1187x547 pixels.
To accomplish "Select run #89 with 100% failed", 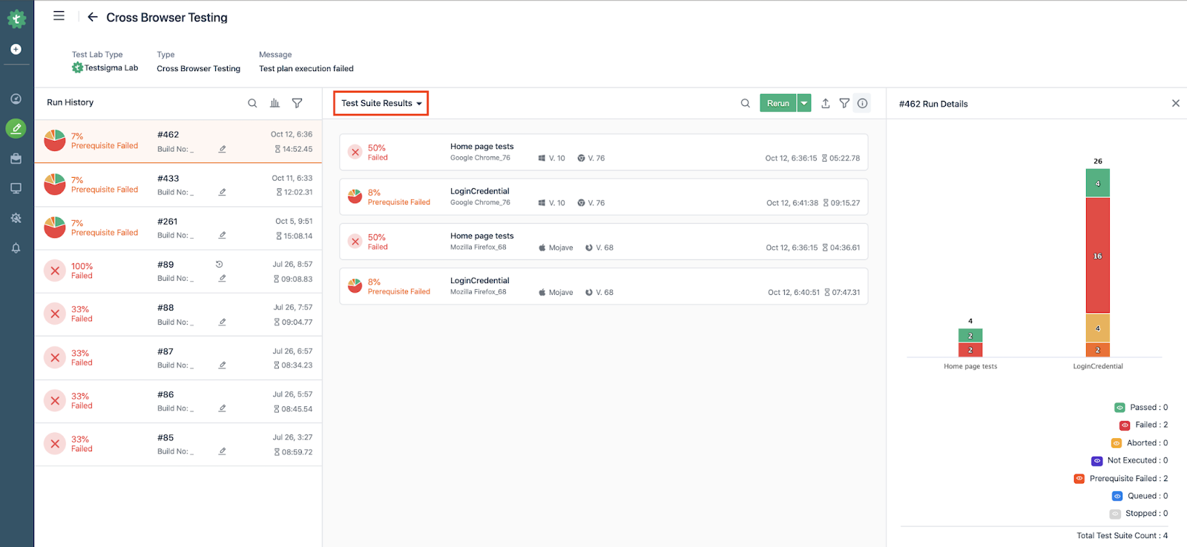I will point(178,271).
